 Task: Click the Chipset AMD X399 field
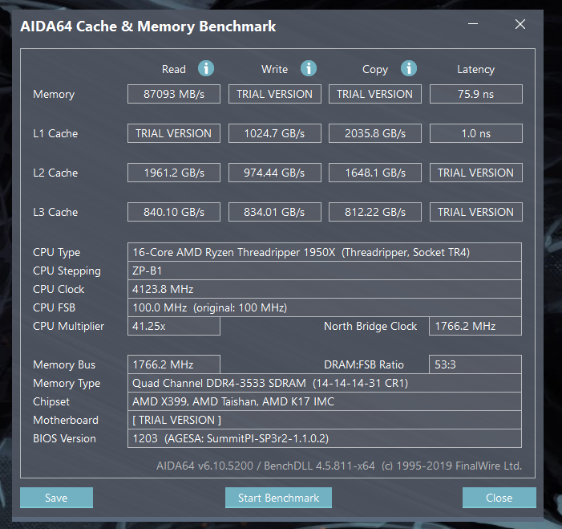pos(325,401)
